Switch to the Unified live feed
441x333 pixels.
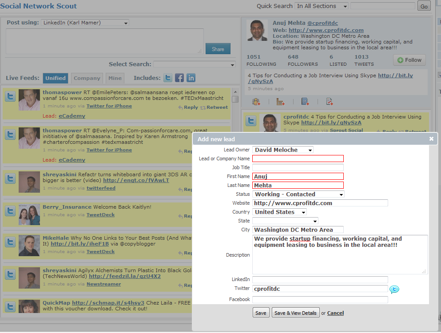56,78
